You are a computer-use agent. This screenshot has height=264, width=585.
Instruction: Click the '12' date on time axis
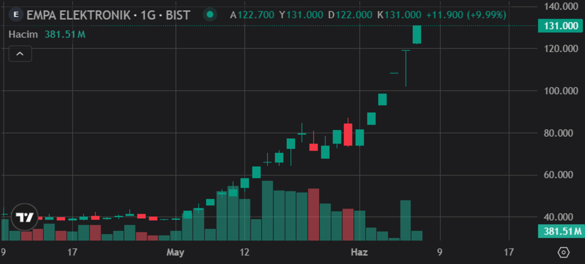[244, 252]
